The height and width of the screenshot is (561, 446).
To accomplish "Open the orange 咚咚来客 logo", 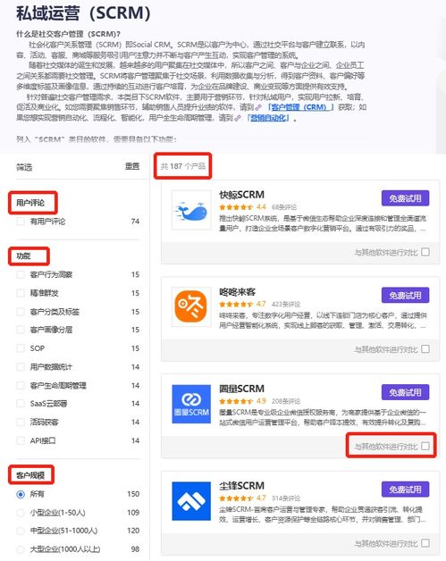I will [191, 307].
